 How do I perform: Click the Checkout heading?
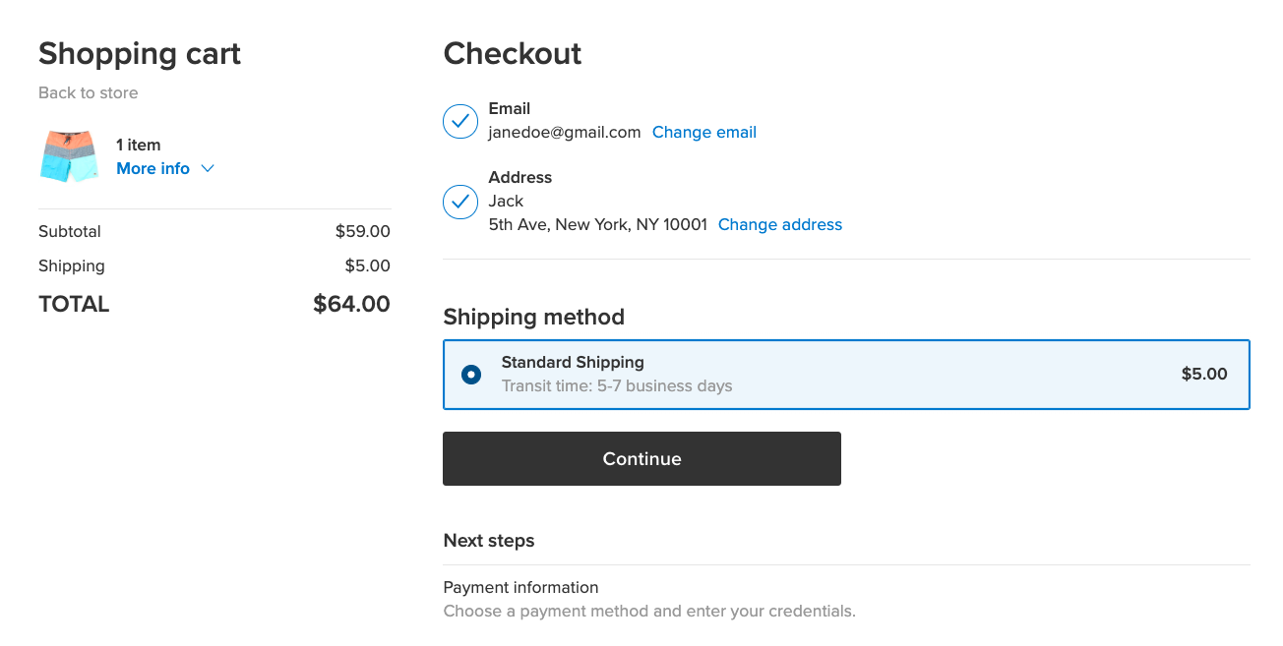point(512,53)
